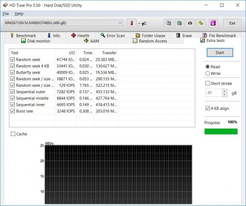246x206 pixels.
Task: Open the File menu
Action: [6, 14]
